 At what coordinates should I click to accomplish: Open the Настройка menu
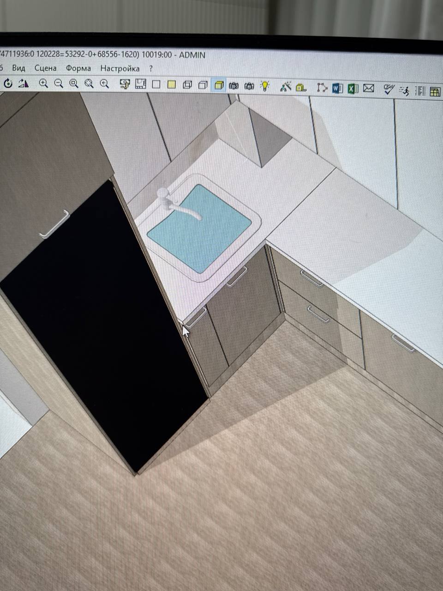(120, 68)
